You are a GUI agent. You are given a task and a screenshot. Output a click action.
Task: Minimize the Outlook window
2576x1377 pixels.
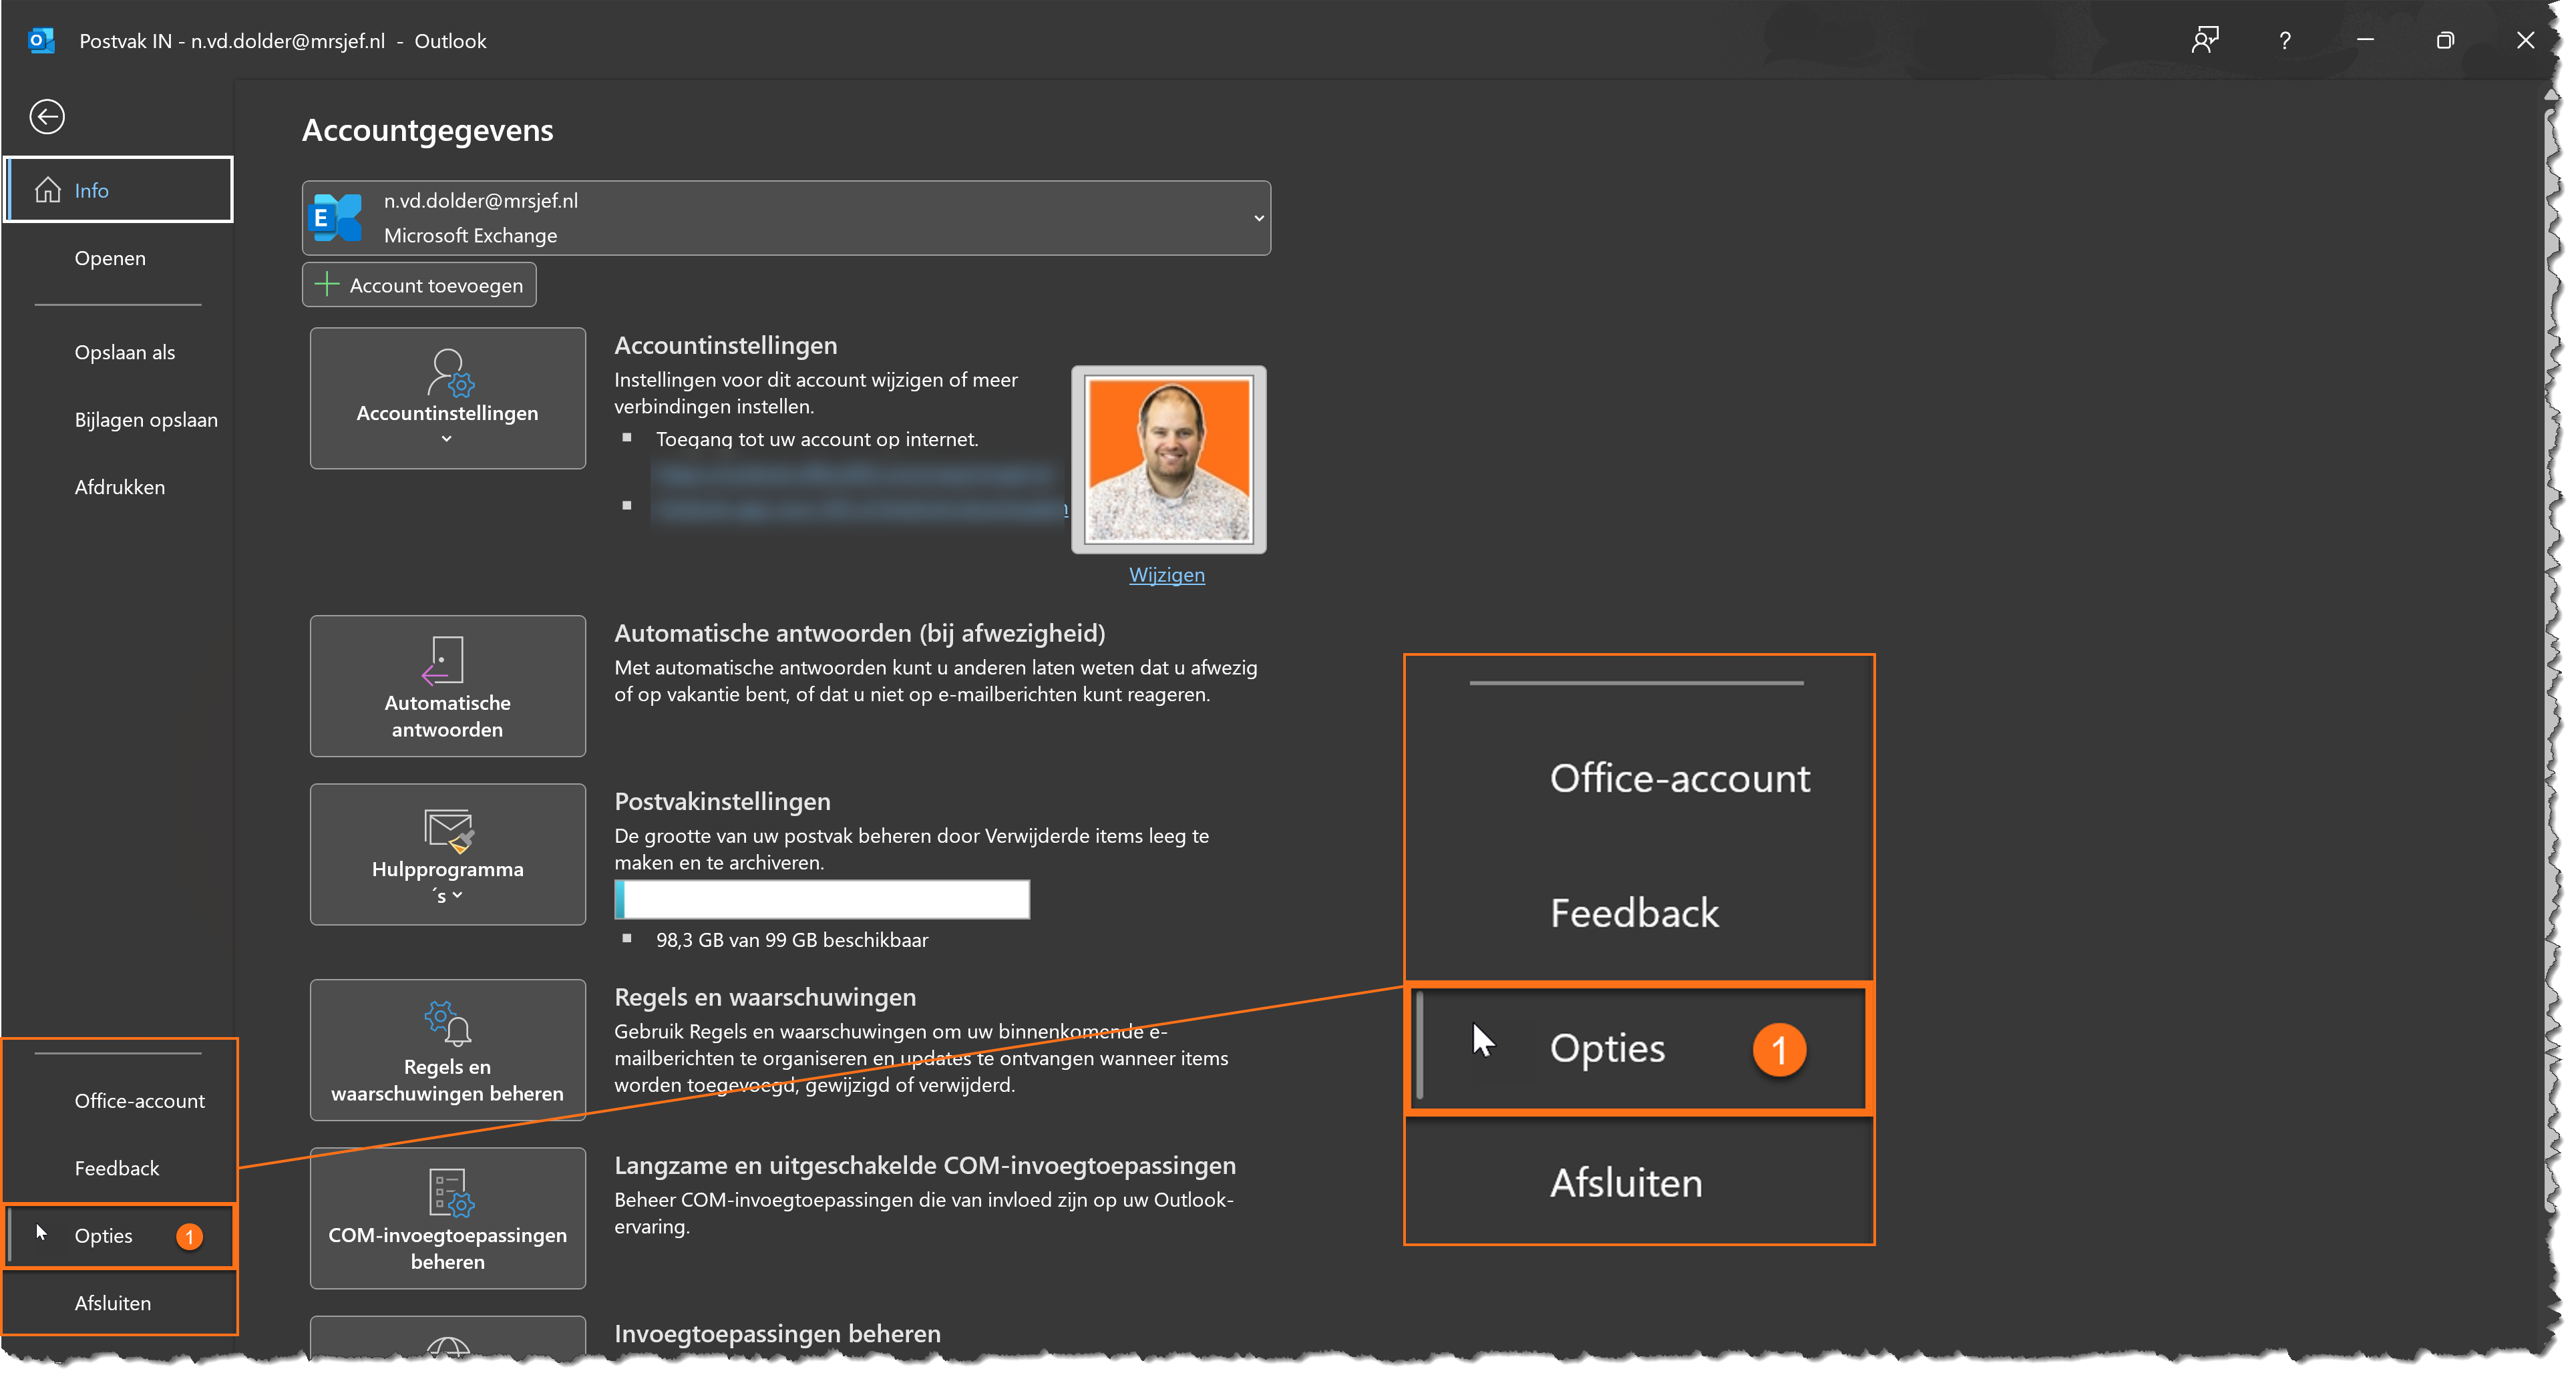point(2365,41)
